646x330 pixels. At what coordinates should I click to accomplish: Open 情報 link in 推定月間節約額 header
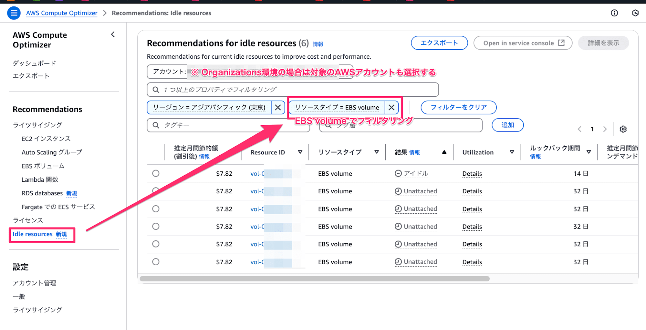[204, 157]
